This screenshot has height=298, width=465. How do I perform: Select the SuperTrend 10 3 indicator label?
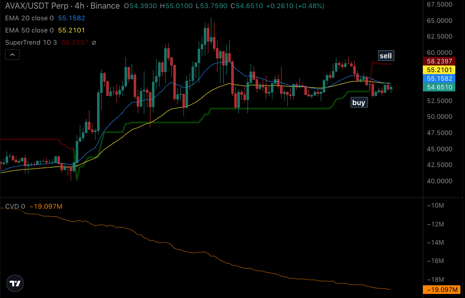[31, 42]
